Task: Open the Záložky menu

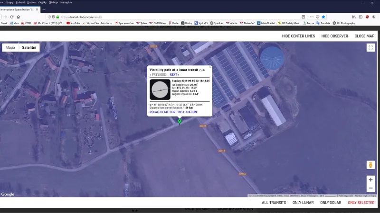Action: [43, 2]
